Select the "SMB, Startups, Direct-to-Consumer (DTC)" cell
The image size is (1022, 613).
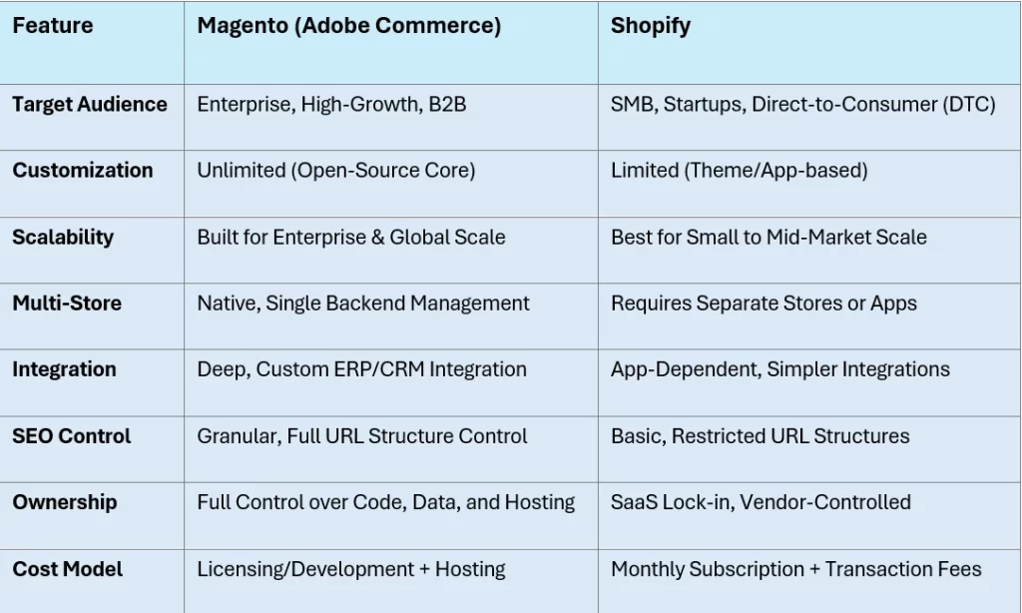[x=802, y=105]
